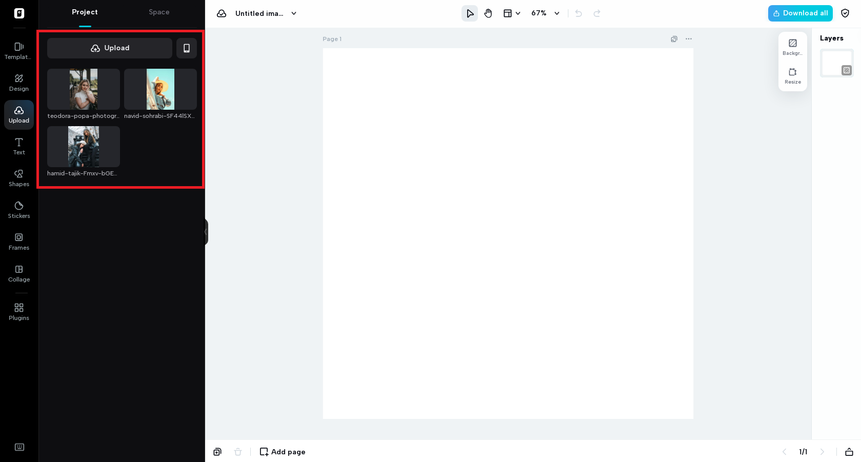Viewport: 861px width, 462px height.
Task: Open the Frames panel
Action: coord(19,242)
